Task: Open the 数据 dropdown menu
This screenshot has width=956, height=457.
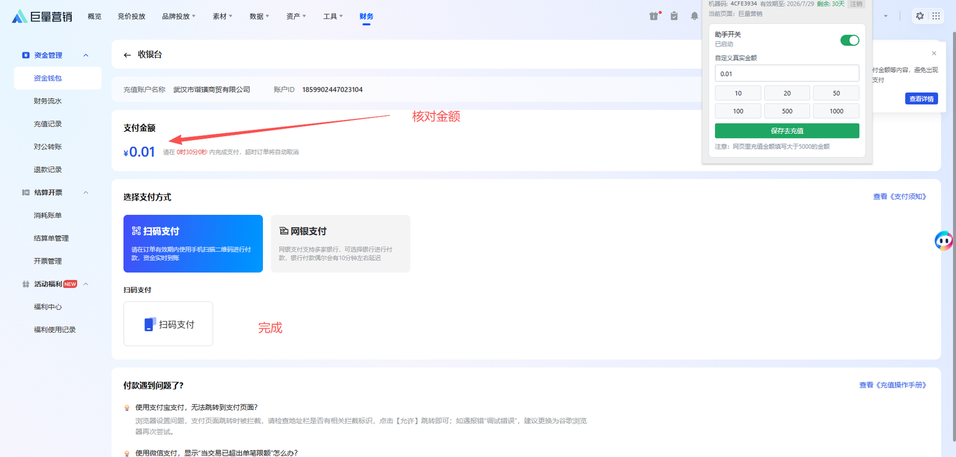Action: (x=259, y=16)
